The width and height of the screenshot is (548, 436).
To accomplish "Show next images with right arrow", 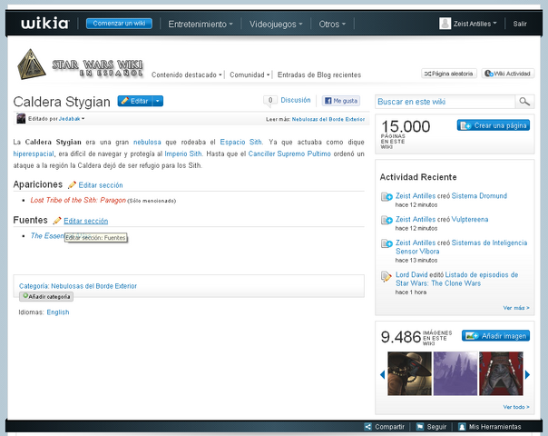I will point(527,375).
